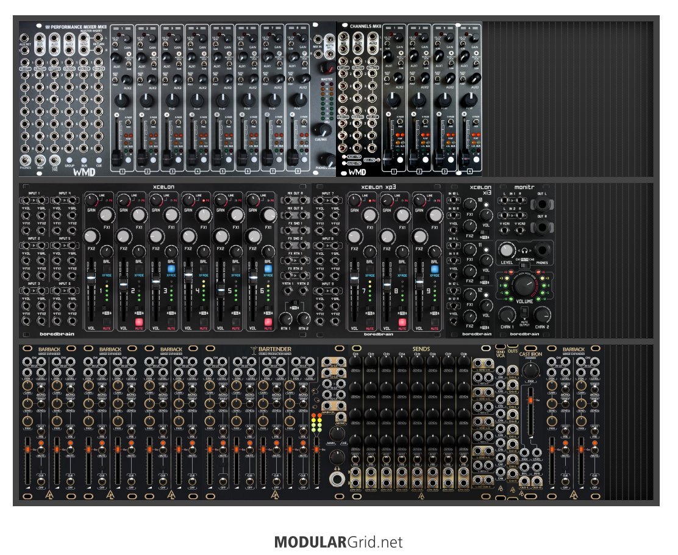The width and height of the screenshot is (678, 555).
Task: Click WMD logo on Channels MKII module
Action: [357, 172]
